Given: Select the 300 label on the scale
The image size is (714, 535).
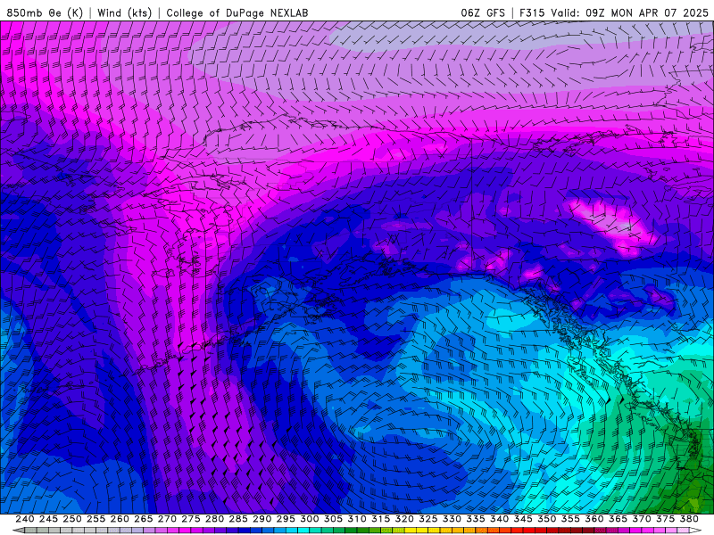Looking at the screenshot, I should pos(309,519).
